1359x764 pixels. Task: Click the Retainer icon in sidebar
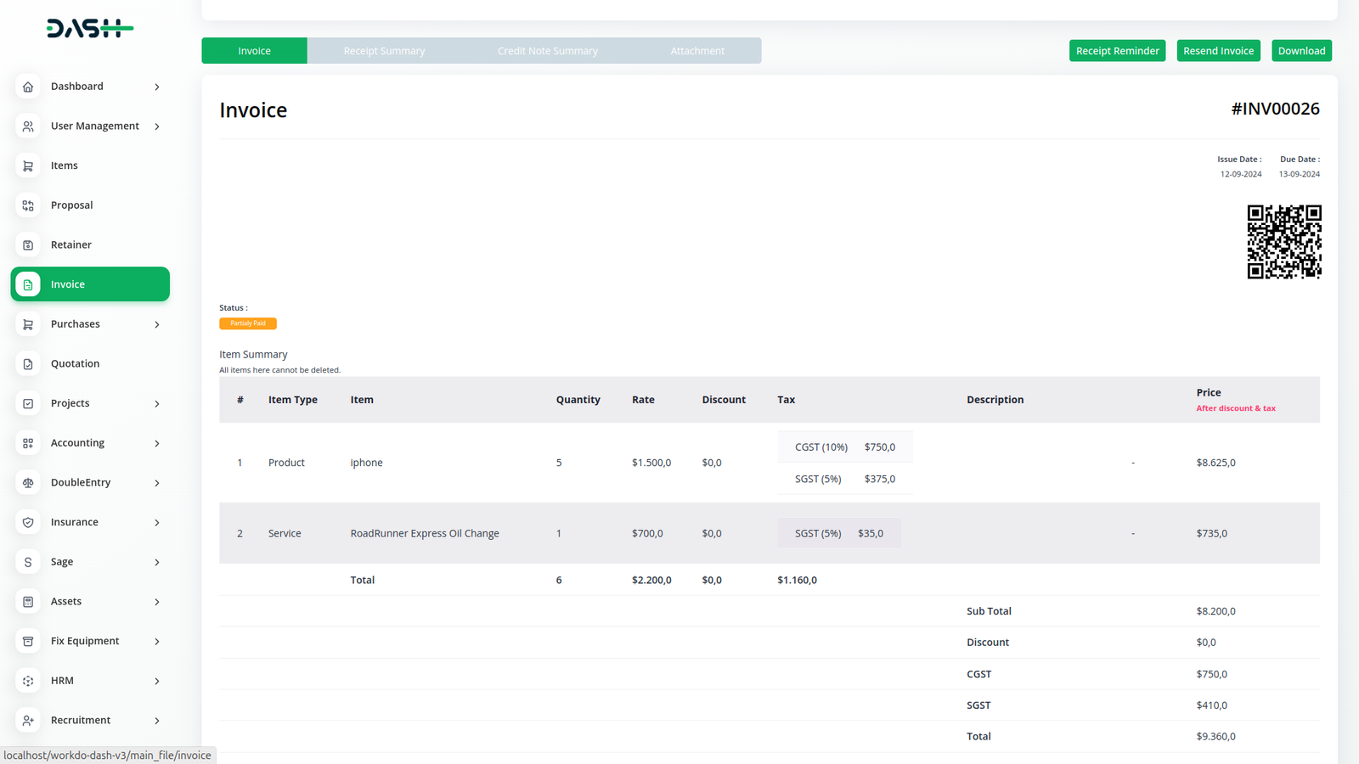point(28,245)
